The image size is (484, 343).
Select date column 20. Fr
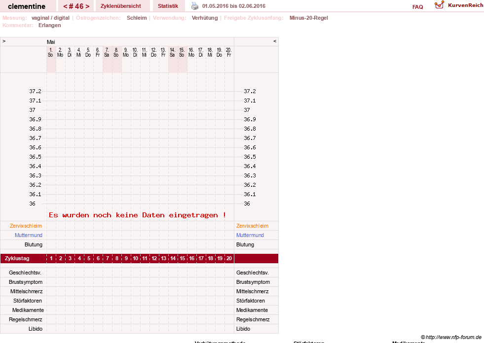pyautogui.click(x=229, y=52)
